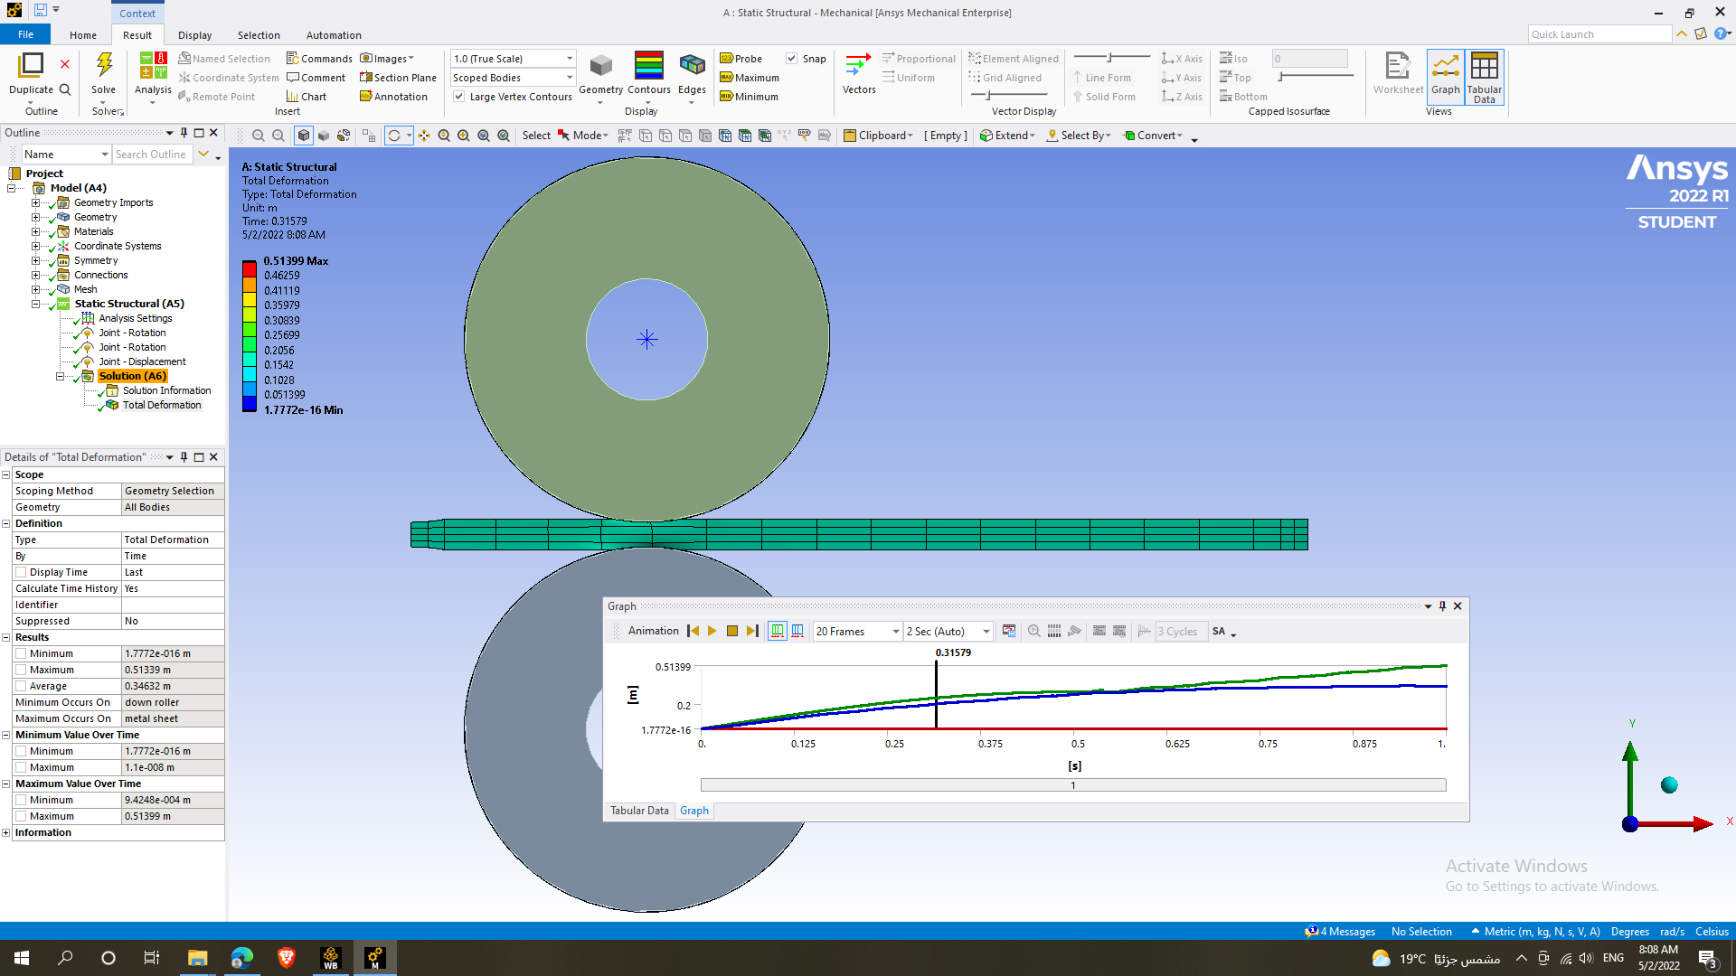Image resolution: width=1736 pixels, height=976 pixels.
Task: Play the deformation animation
Action: pyautogui.click(x=712, y=631)
